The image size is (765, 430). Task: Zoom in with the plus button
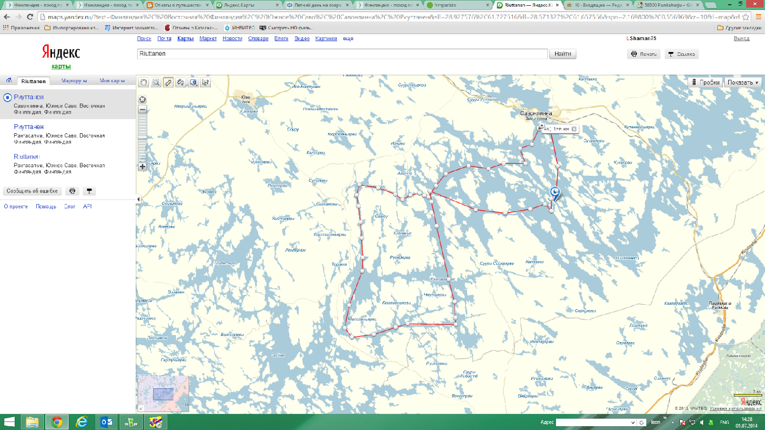point(142,167)
